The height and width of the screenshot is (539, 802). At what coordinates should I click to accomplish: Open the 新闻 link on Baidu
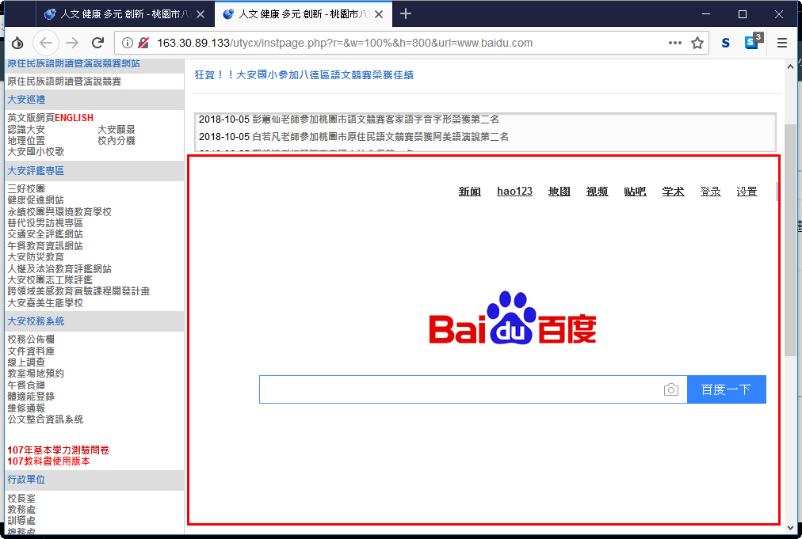469,192
